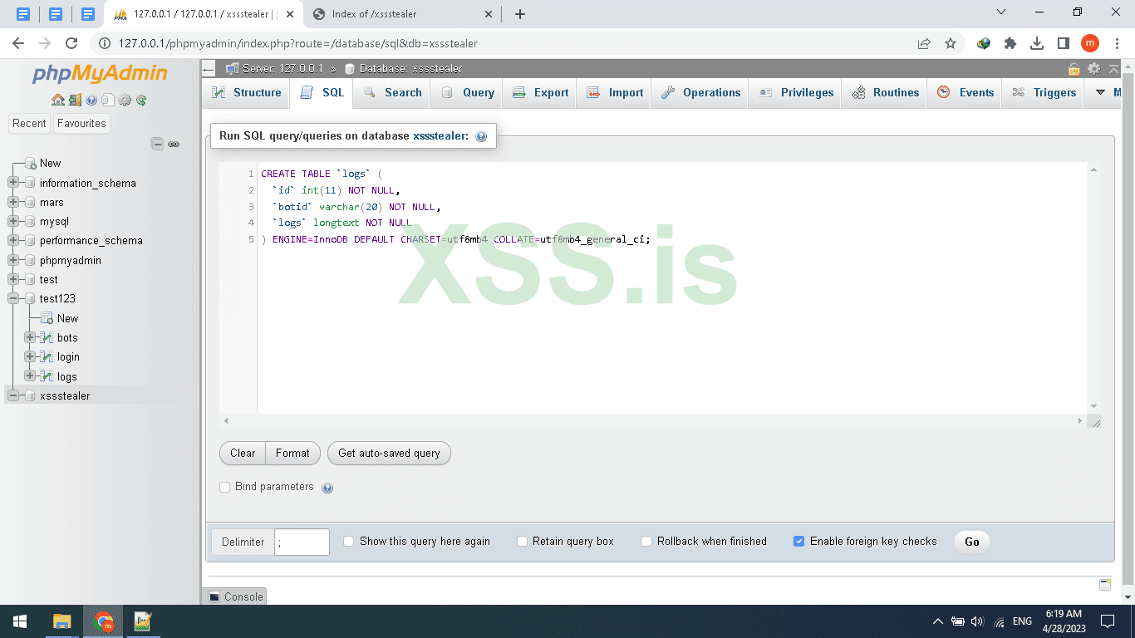Open page settings gear in header bar
This screenshot has width=1135, height=638.
(x=1093, y=69)
